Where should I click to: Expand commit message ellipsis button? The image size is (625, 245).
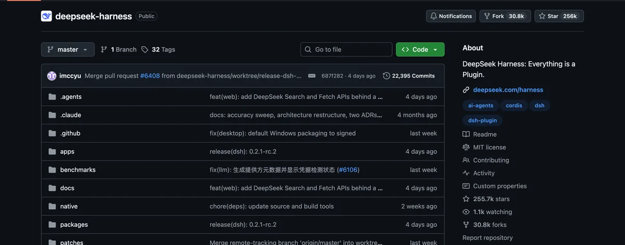point(312,76)
